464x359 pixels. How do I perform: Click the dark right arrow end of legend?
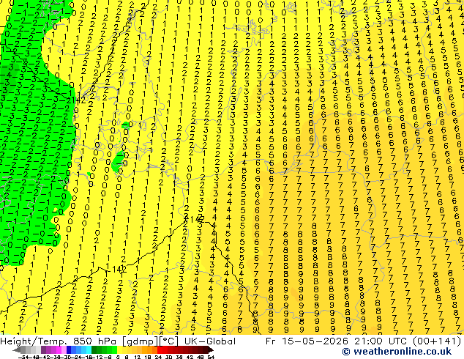(x=210, y=349)
